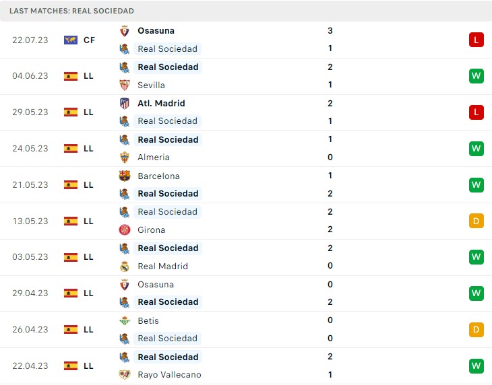Viewport: 492px width, 385px height.
Task: Click the green W badge for Sevilla match
Action: [x=476, y=76]
